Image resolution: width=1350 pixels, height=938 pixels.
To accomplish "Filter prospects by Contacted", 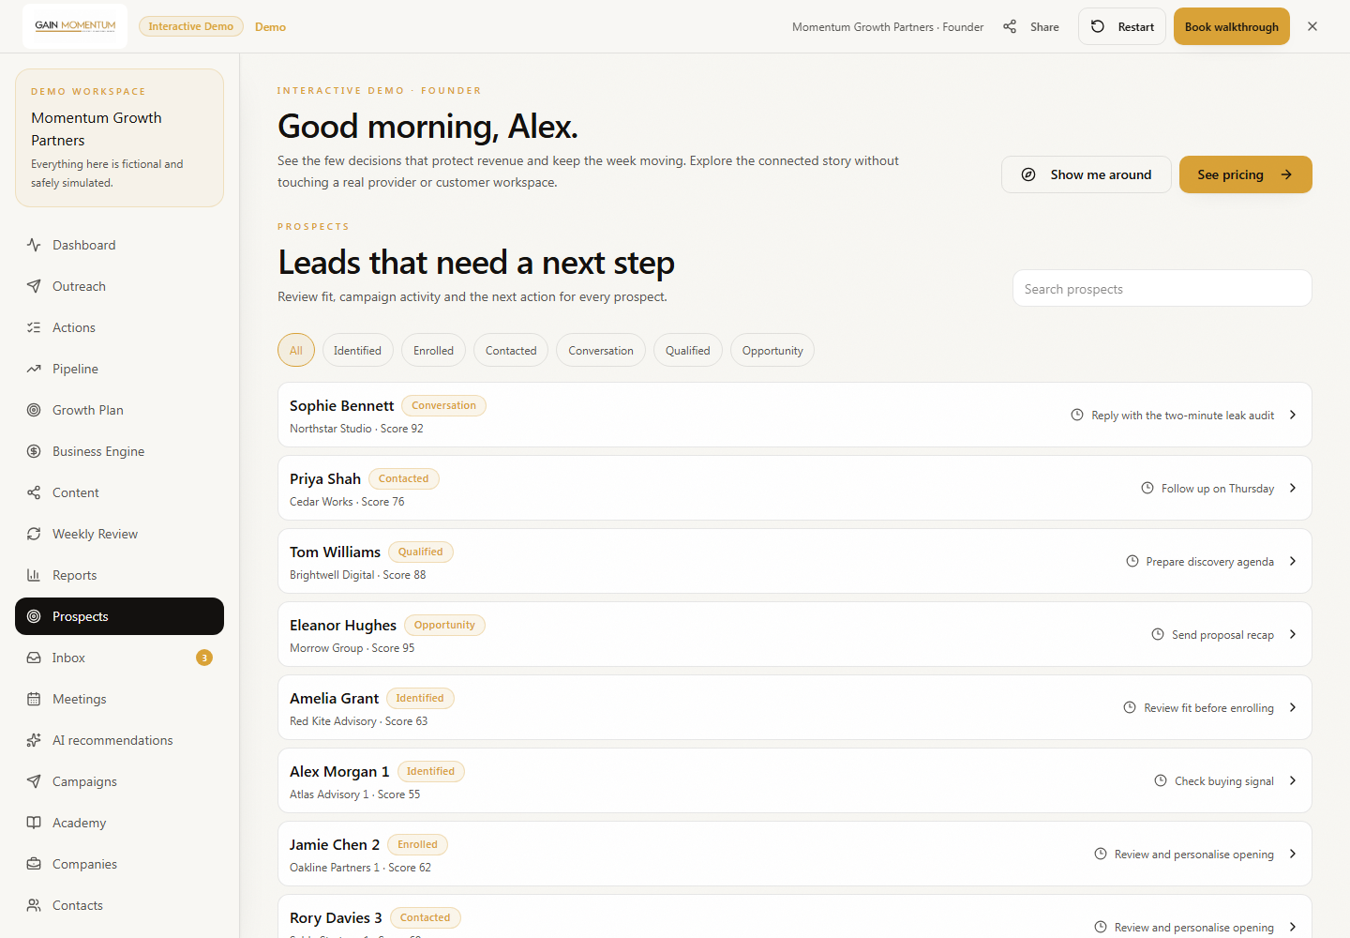I will 511,350.
